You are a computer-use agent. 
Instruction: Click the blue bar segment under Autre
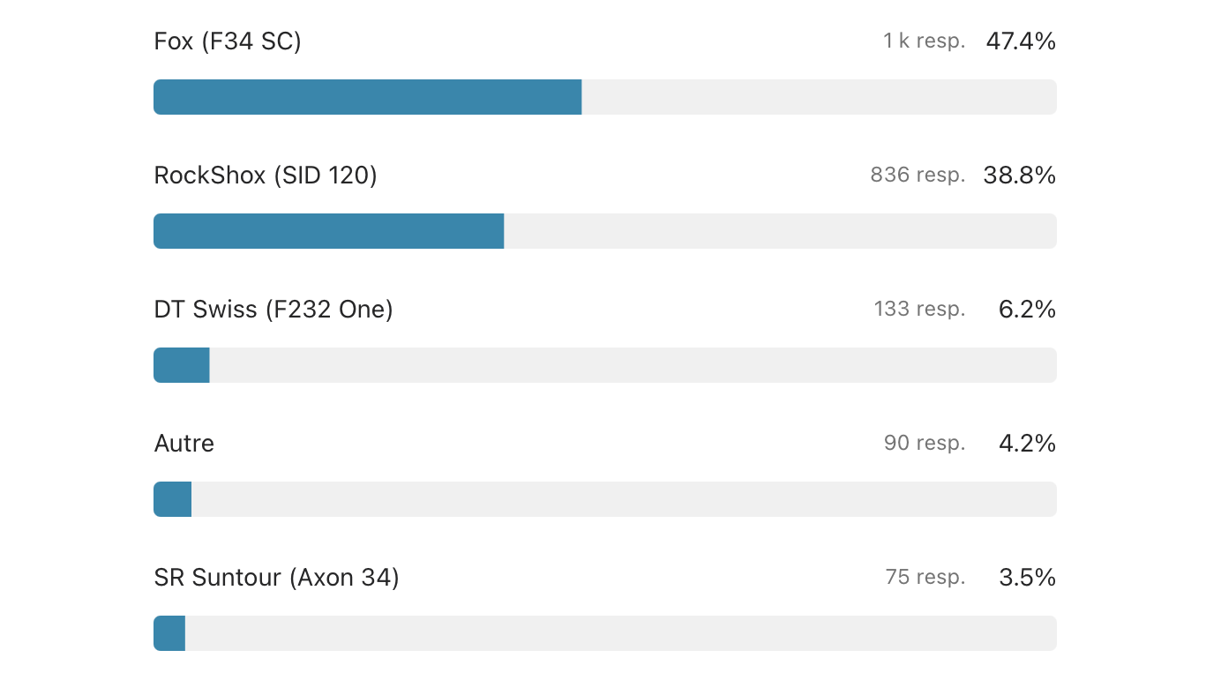point(173,499)
